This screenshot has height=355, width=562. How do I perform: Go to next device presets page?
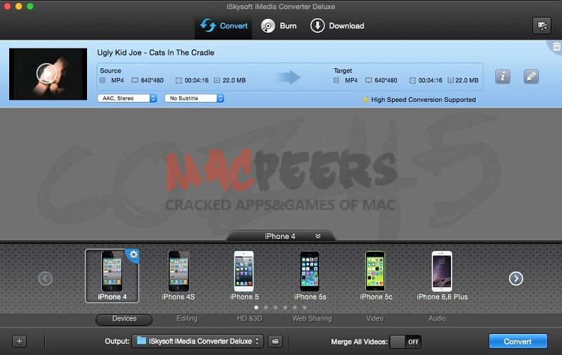coord(516,278)
